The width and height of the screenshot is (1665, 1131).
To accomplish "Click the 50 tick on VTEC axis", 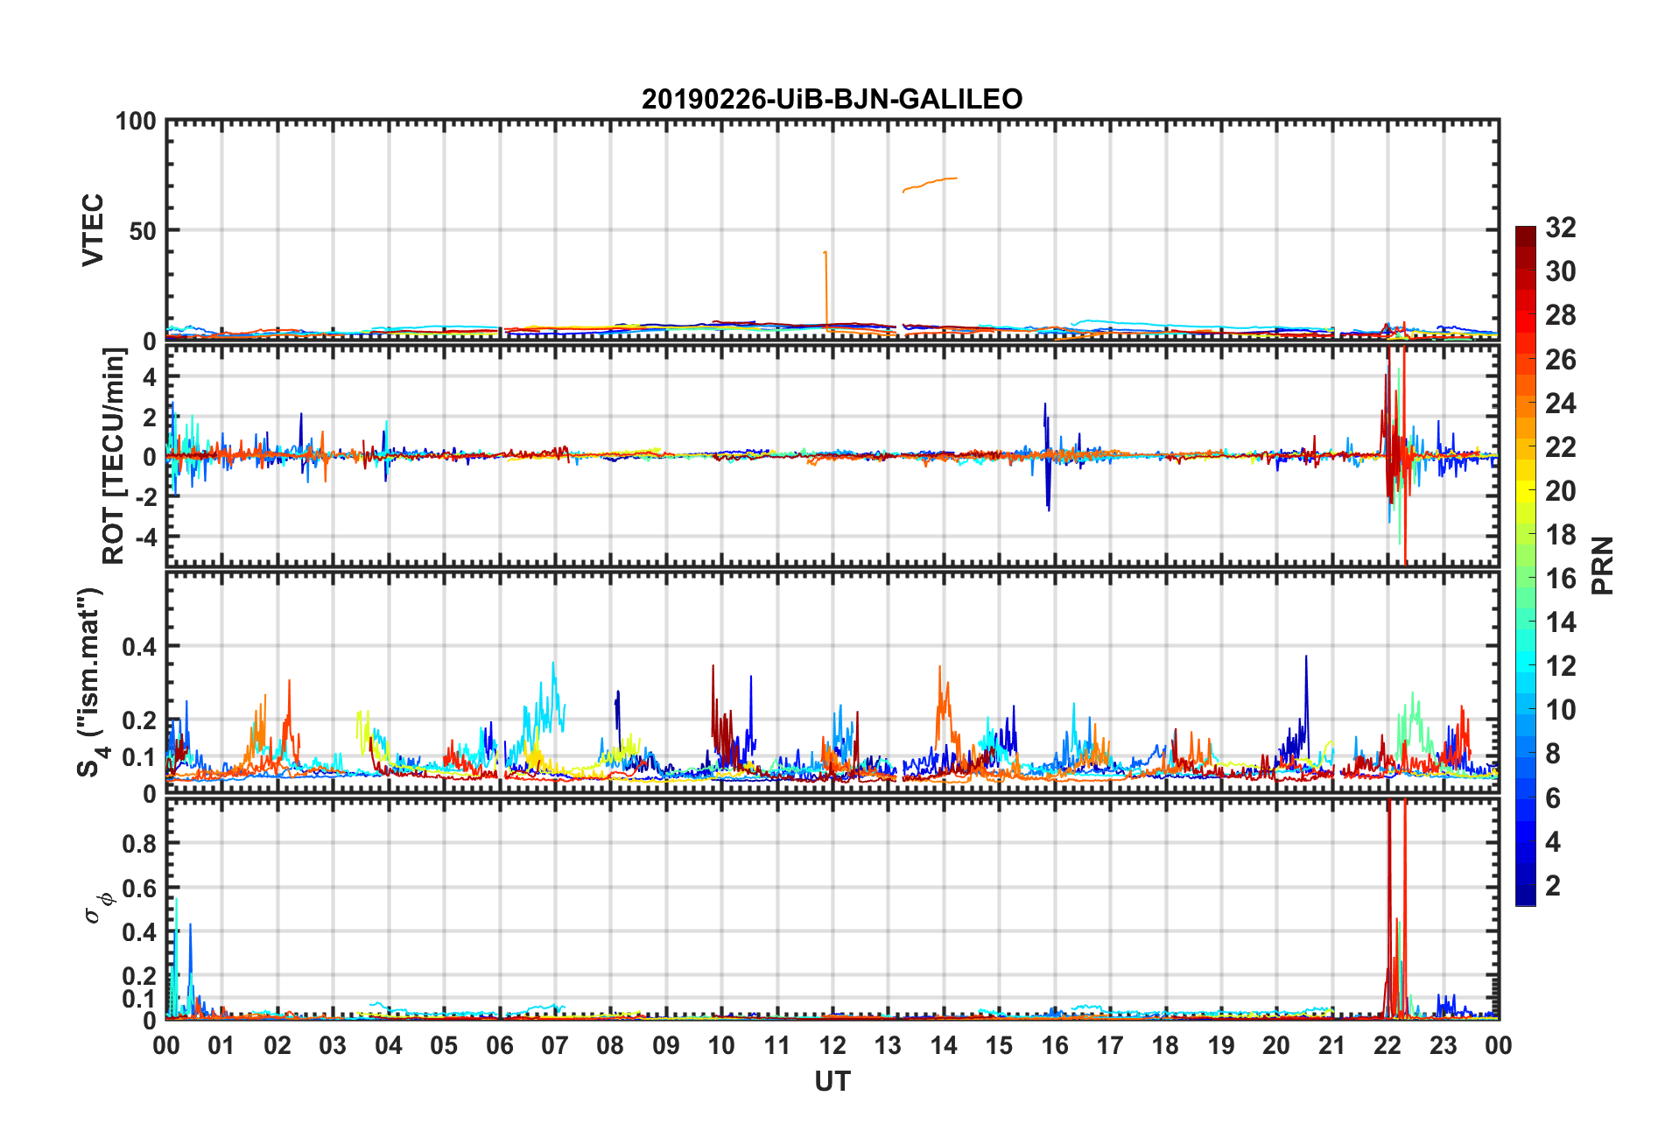I will click(x=143, y=231).
